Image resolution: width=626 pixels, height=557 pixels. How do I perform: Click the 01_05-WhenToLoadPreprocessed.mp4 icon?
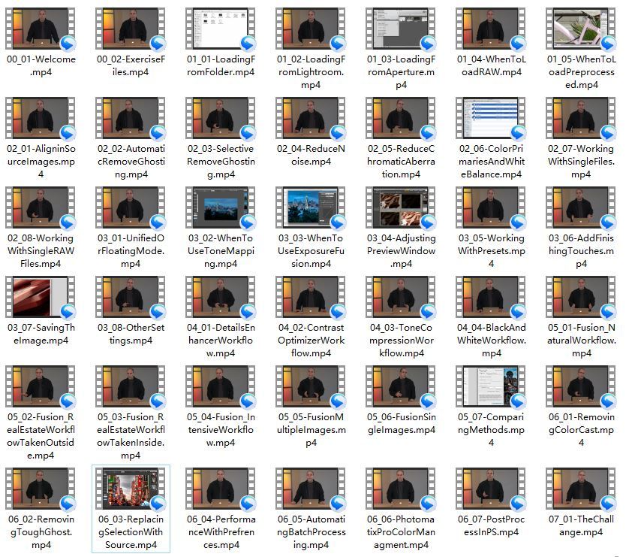[x=581, y=29]
